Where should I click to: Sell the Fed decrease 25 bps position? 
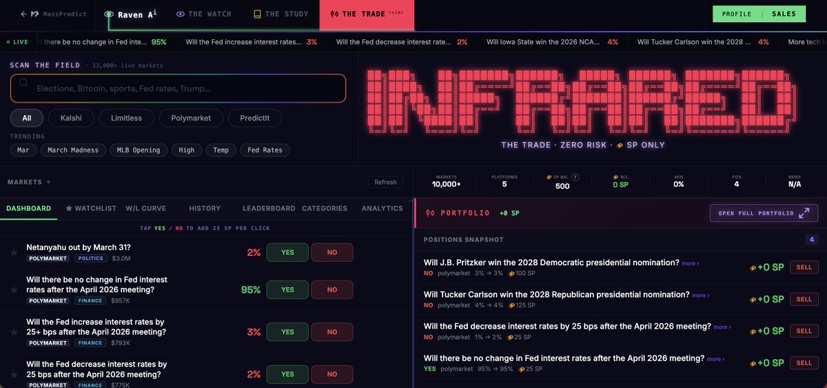804,331
